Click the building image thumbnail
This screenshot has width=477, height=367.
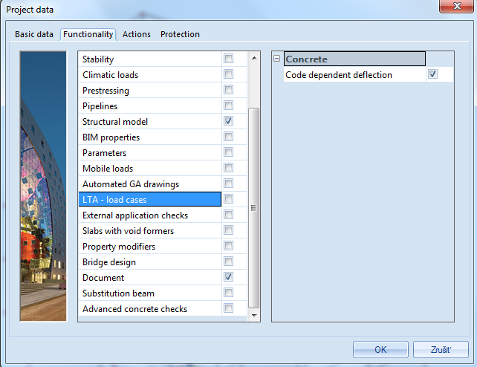point(44,186)
